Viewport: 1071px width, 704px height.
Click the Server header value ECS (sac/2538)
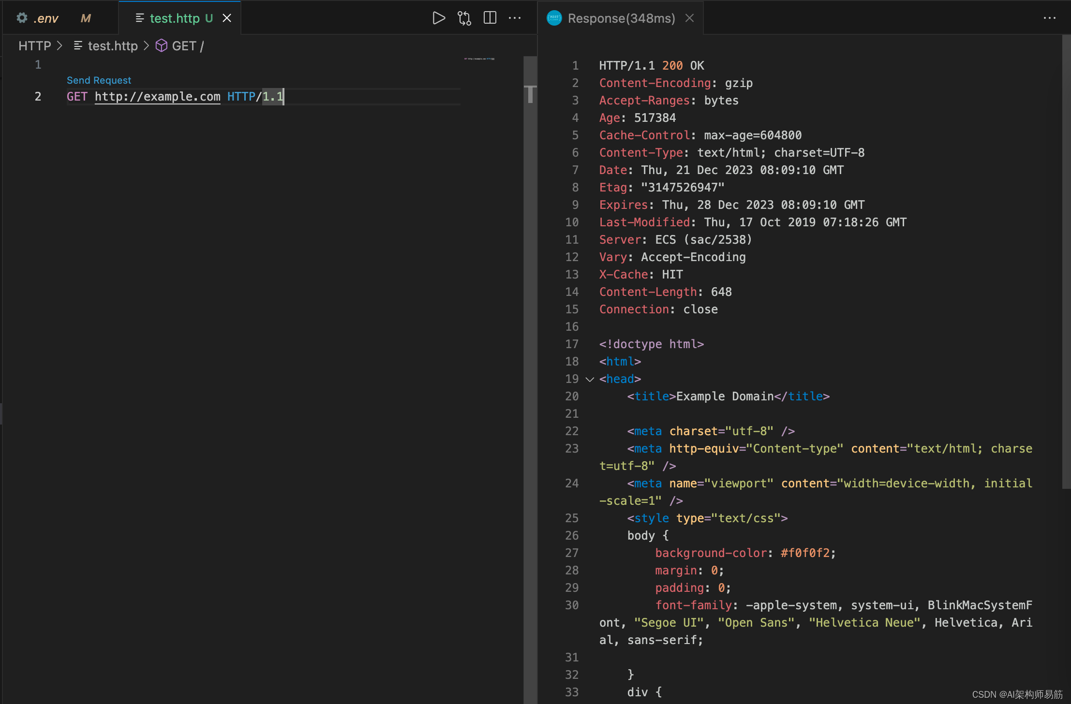click(704, 240)
